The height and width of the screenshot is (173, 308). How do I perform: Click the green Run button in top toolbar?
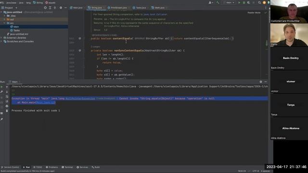(x=239, y=3)
